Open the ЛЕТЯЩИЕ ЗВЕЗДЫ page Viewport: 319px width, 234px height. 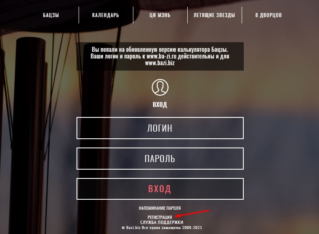(x=214, y=15)
